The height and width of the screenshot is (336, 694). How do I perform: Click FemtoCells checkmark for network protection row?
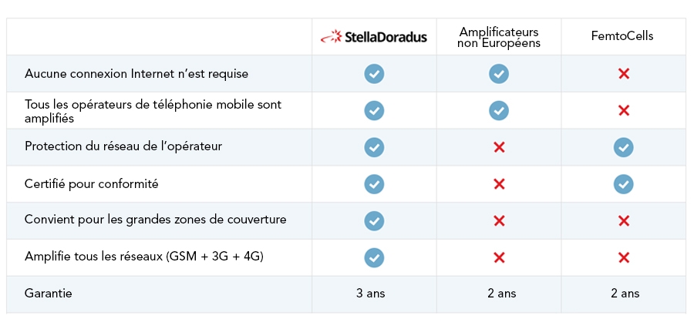624,146
